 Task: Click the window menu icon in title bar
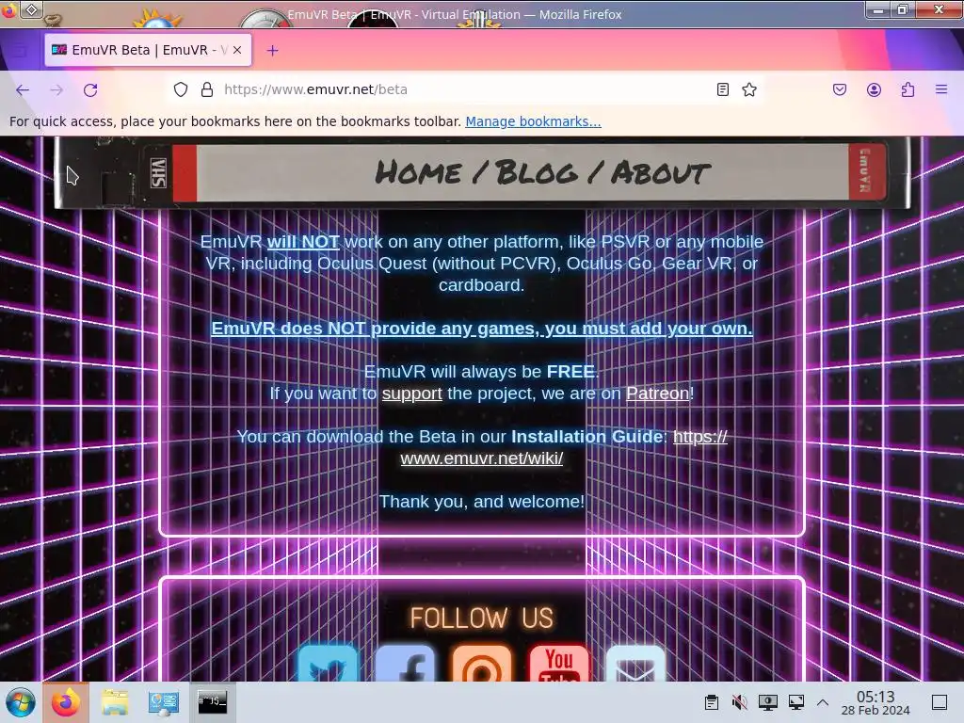[x=9, y=10]
